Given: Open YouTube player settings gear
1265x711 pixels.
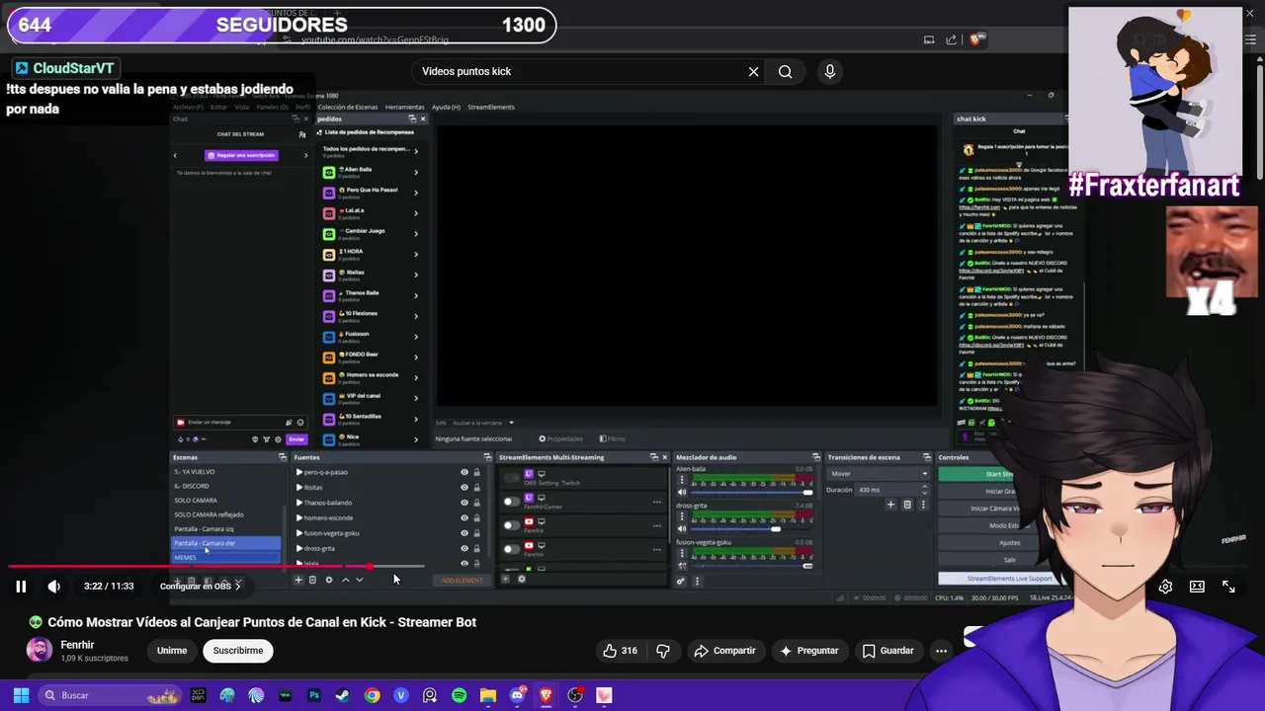Looking at the screenshot, I should (x=1165, y=587).
